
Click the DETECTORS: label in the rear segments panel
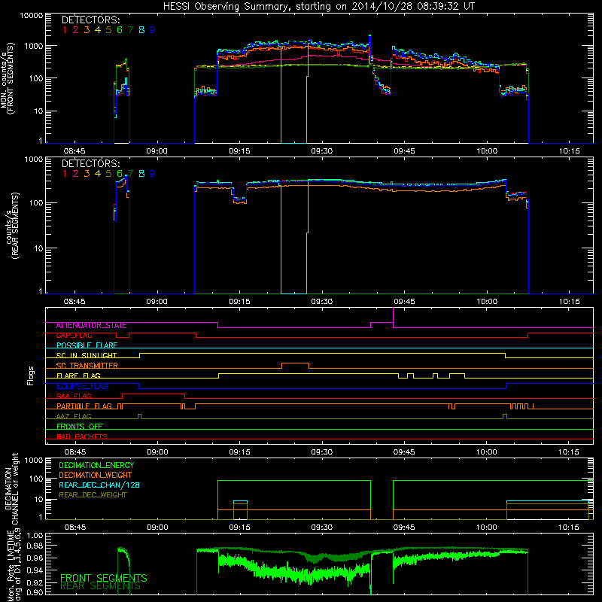pyautogui.click(x=90, y=163)
